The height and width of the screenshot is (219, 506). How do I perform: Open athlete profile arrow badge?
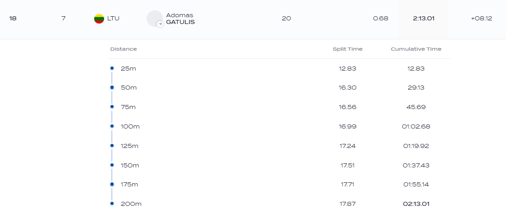click(x=160, y=24)
